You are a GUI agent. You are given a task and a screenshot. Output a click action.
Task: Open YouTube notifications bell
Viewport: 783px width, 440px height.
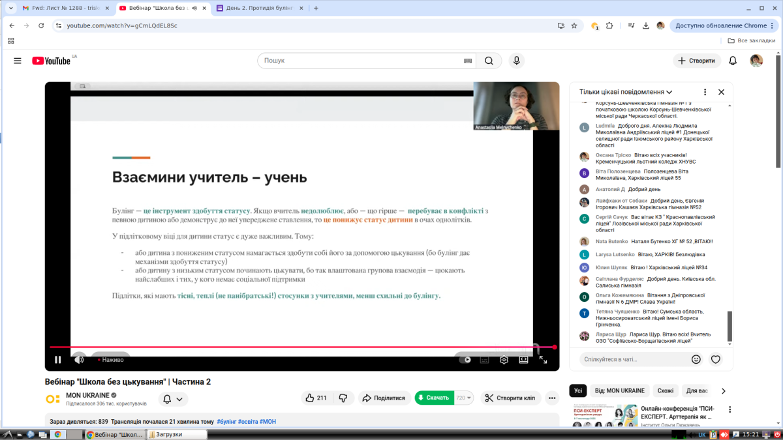pos(733,61)
